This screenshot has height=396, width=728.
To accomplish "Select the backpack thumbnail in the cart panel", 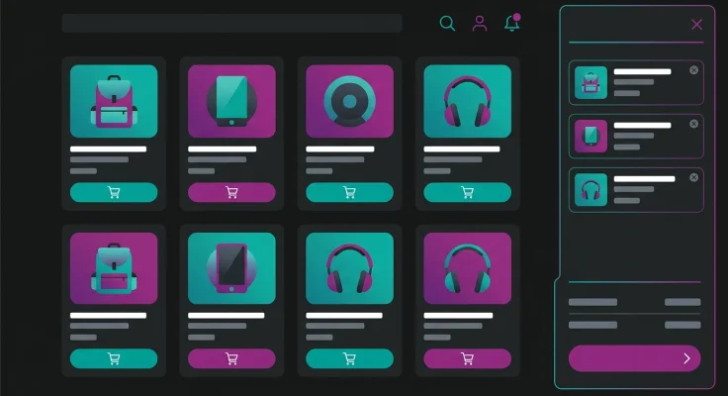I will (x=591, y=82).
